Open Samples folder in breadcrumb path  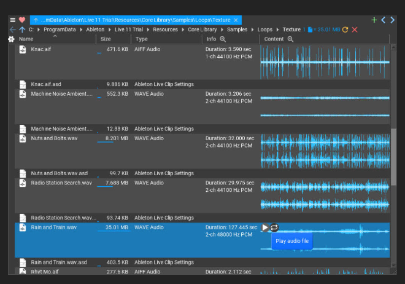click(237, 30)
